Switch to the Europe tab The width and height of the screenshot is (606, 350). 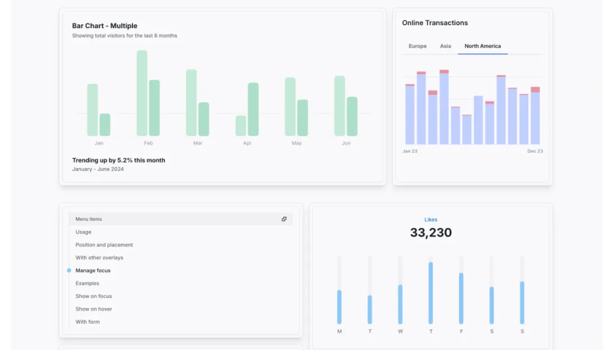click(x=417, y=46)
